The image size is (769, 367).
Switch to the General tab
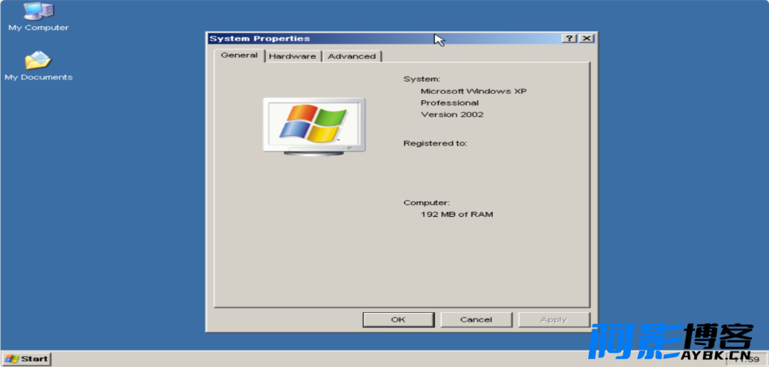point(239,55)
